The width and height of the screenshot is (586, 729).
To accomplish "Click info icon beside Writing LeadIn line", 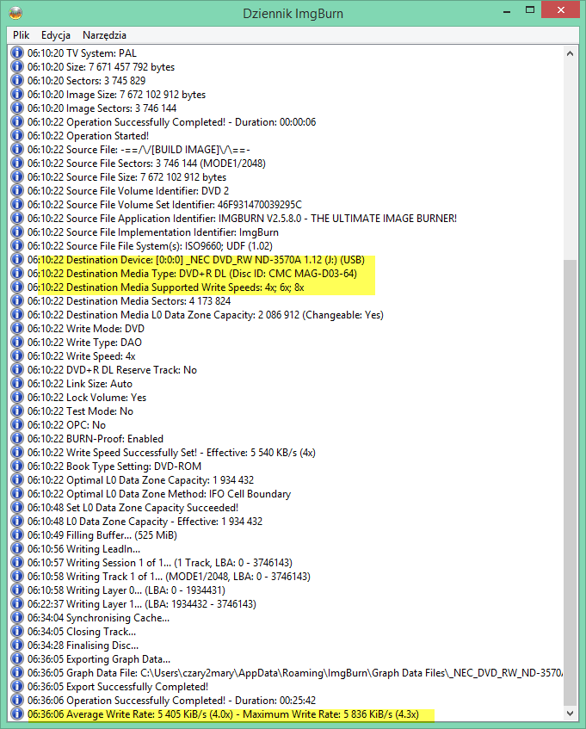I will tap(17, 549).
